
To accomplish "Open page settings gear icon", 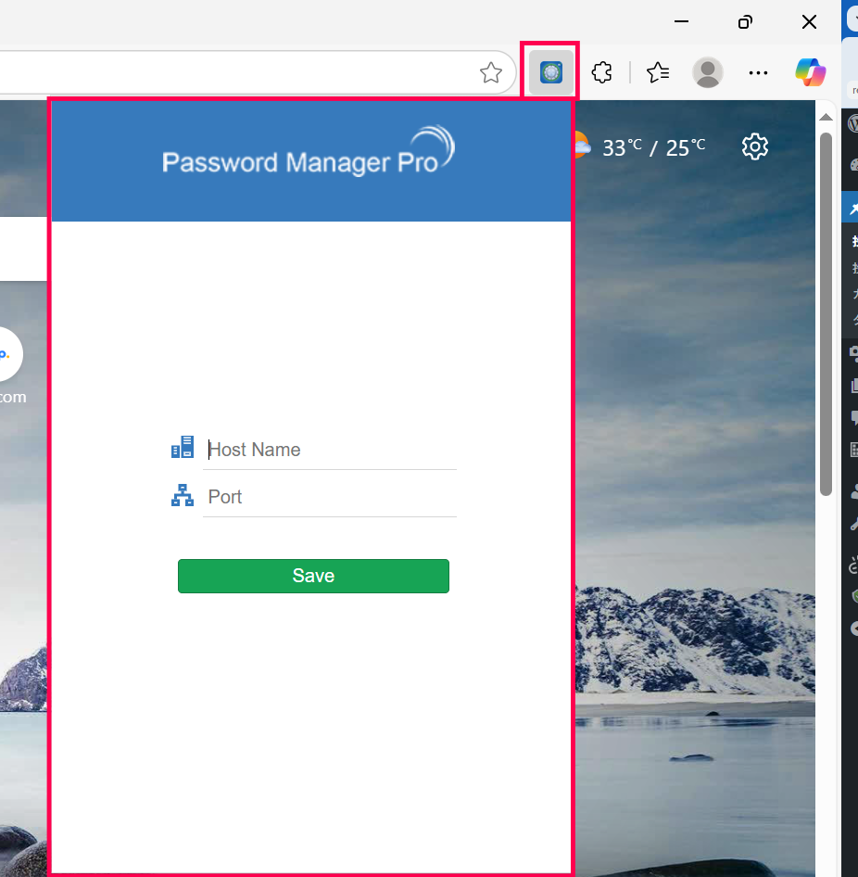I will pyautogui.click(x=754, y=146).
